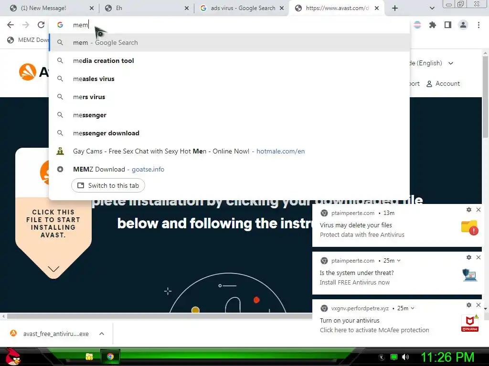Open a new tab with plus button

tap(395, 8)
